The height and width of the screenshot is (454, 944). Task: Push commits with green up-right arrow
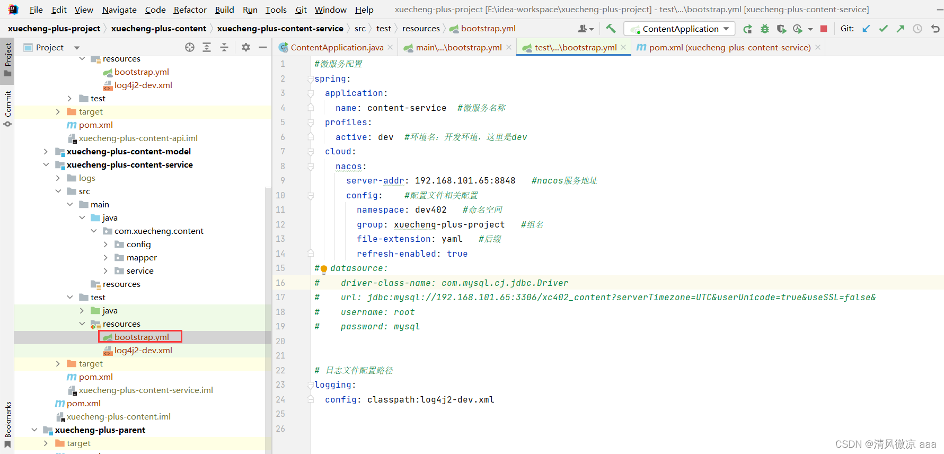pos(900,29)
